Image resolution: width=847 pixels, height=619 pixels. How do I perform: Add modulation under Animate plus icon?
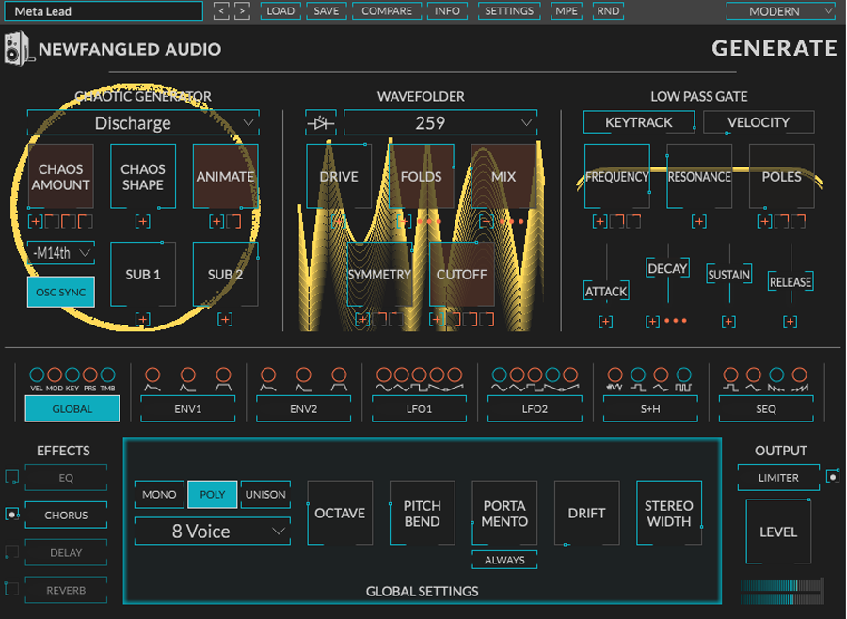tap(216, 221)
